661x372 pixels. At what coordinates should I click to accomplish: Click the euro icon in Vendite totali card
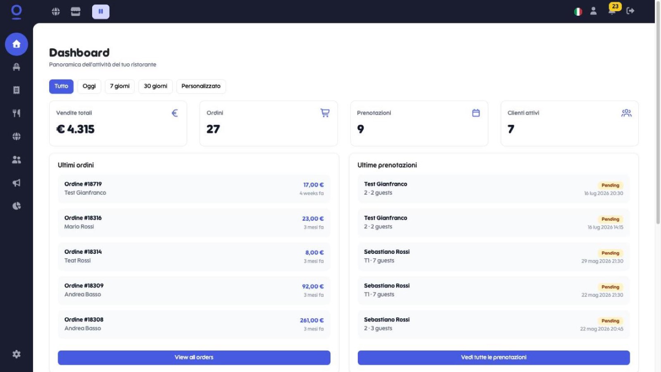pos(175,113)
